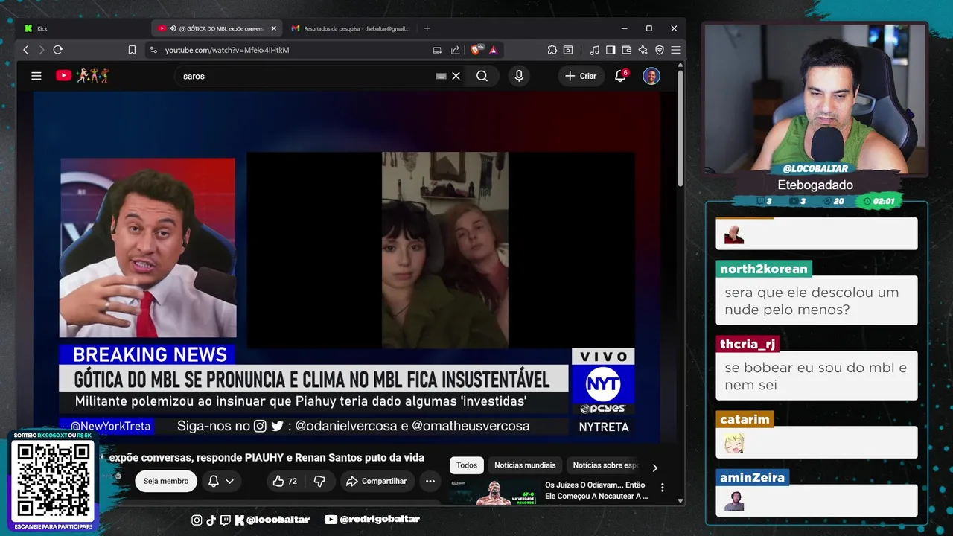
Task: Click the Compartilhar share button
Action: tap(376, 481)
